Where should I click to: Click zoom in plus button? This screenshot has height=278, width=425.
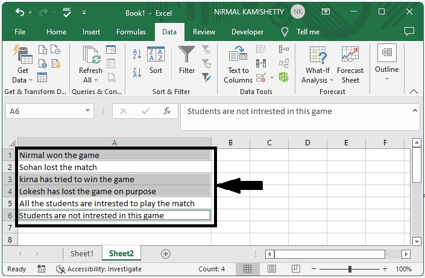[385, 269]
